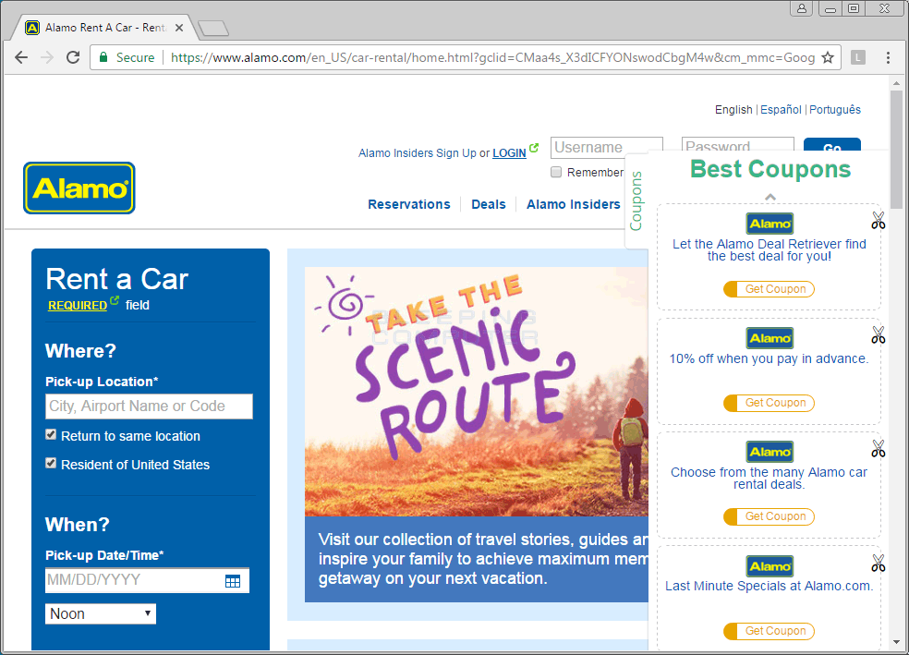Open a new browser tab
Screen dimensions: 909x655
coord(212,28)
